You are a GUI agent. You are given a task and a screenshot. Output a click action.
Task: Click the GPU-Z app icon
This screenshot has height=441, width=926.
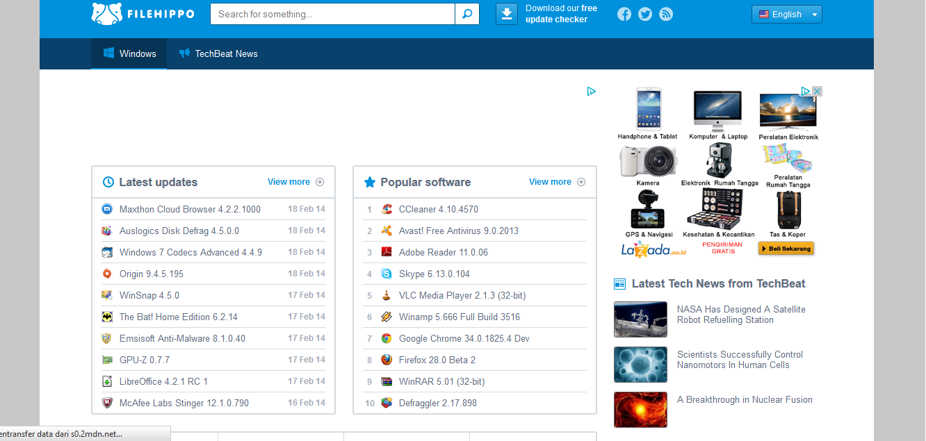pyautogui.click(x=107, y=360)
